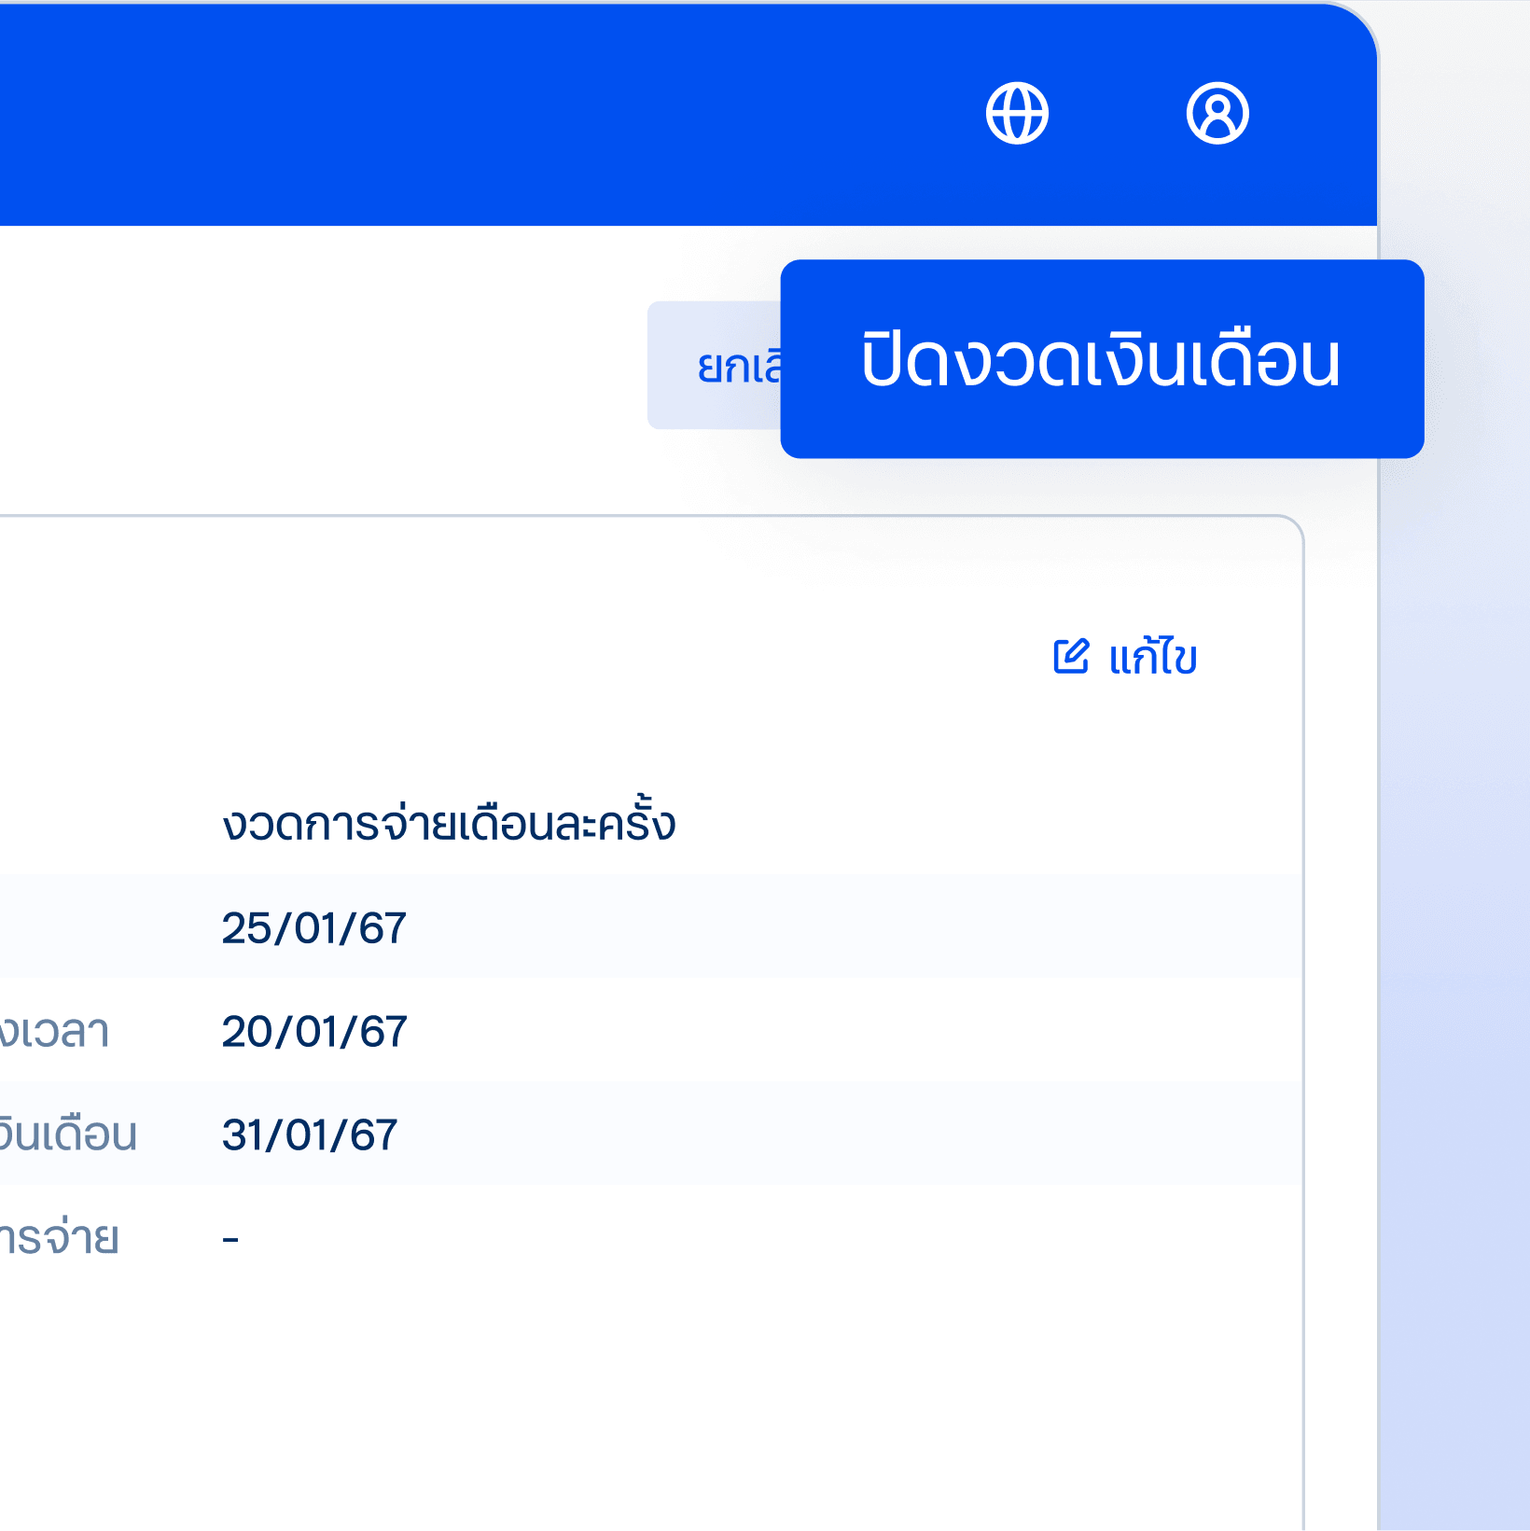
Task: Click the label ending in การจ่าย
Action: [58, 1239]
